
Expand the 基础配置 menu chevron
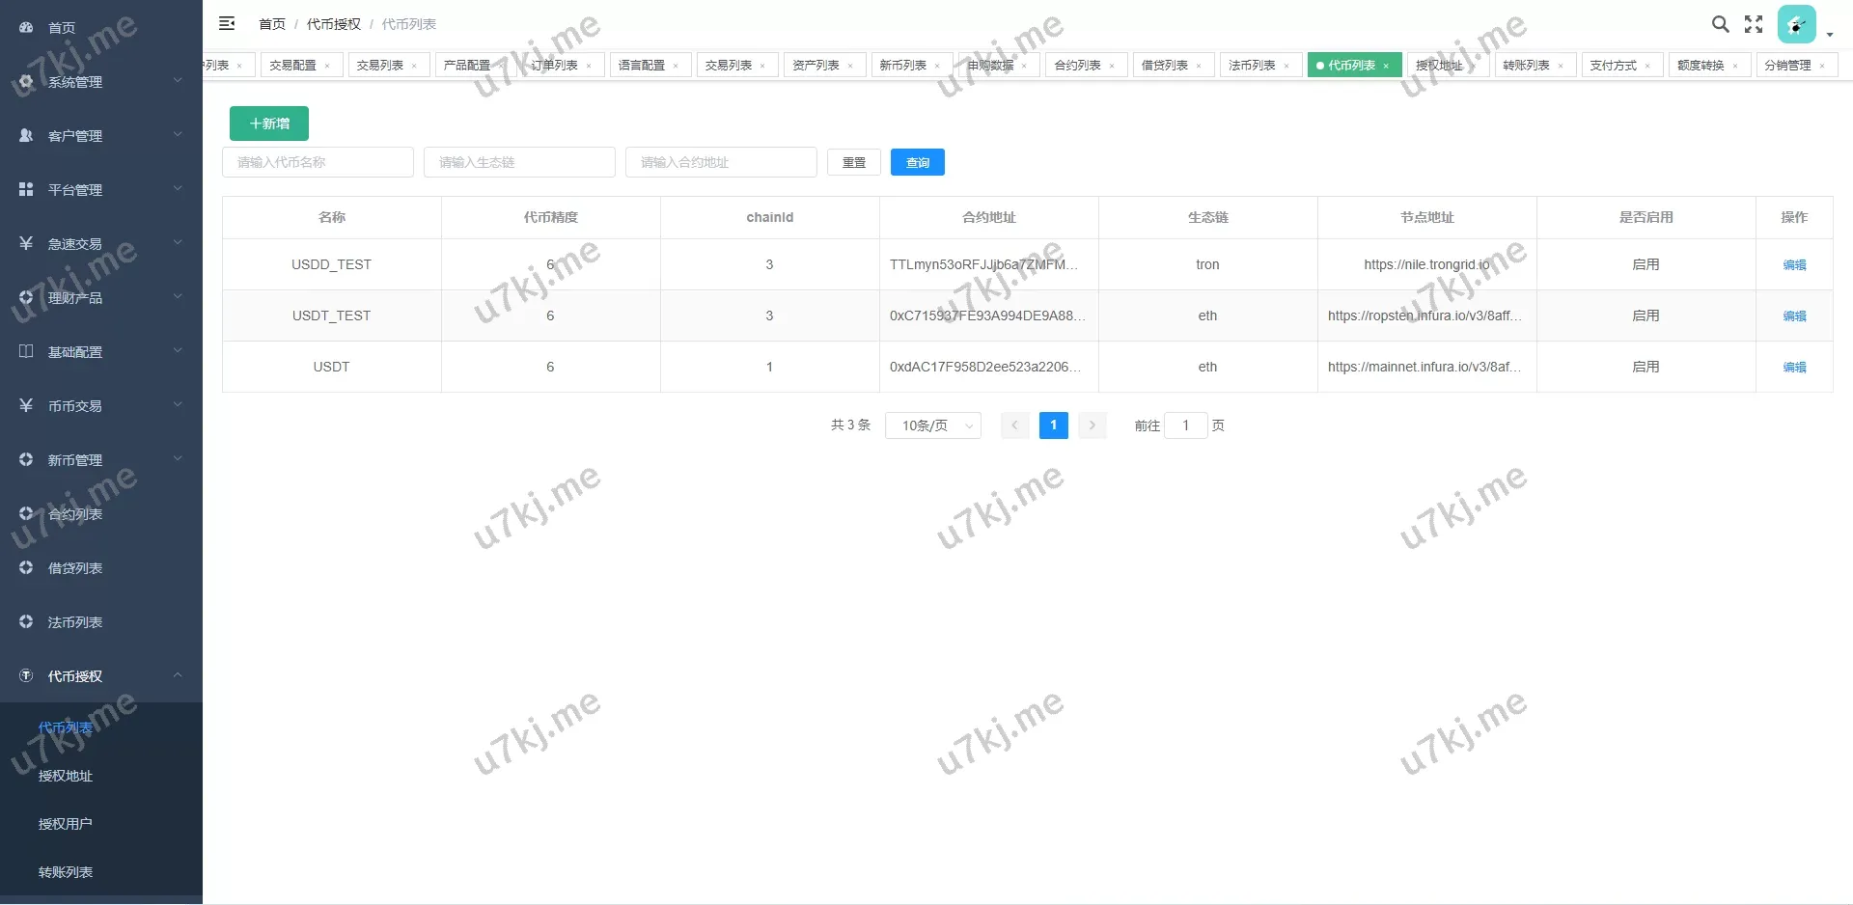(x=178, y=351)
